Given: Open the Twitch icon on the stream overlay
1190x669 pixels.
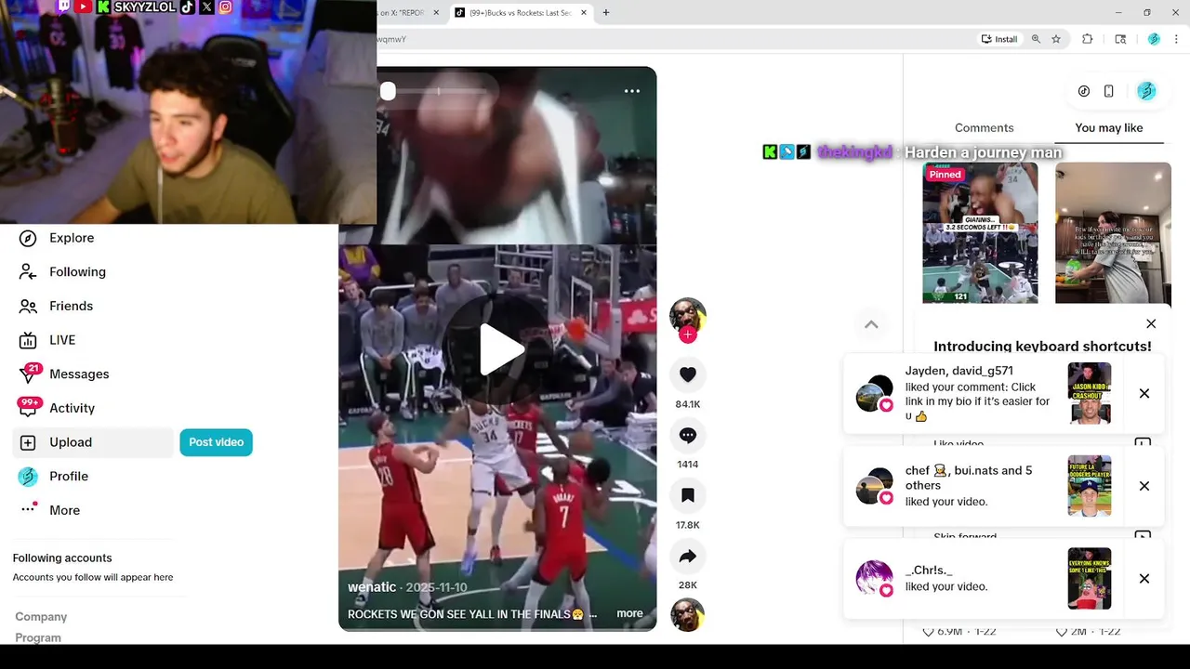Looking at the screenshot, I should pyautogui.click(x=64, y=7).
